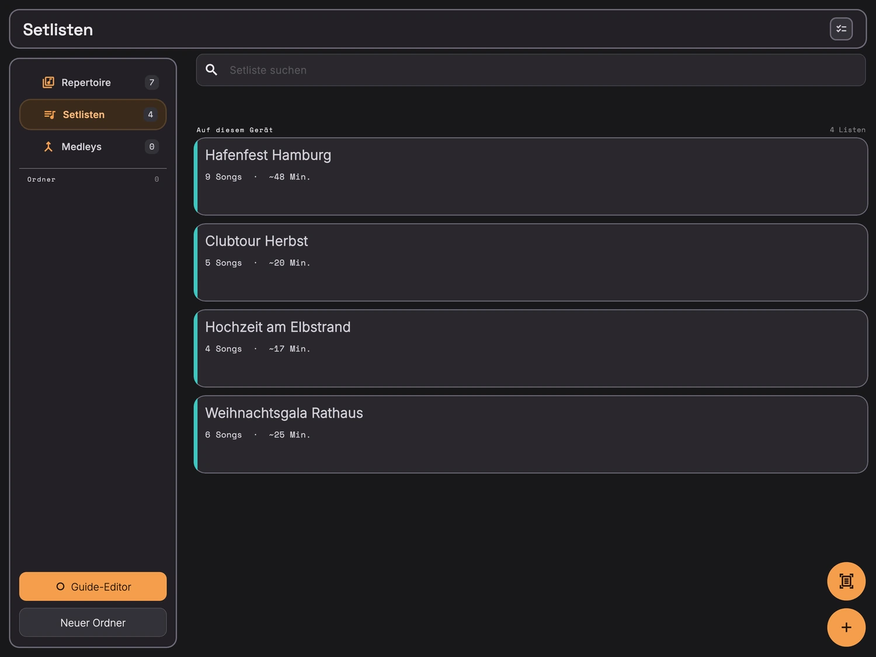The image size is (876, 657).
Task: Open the Hafenfest Hamburg setlist
Action: click(531, 177)
